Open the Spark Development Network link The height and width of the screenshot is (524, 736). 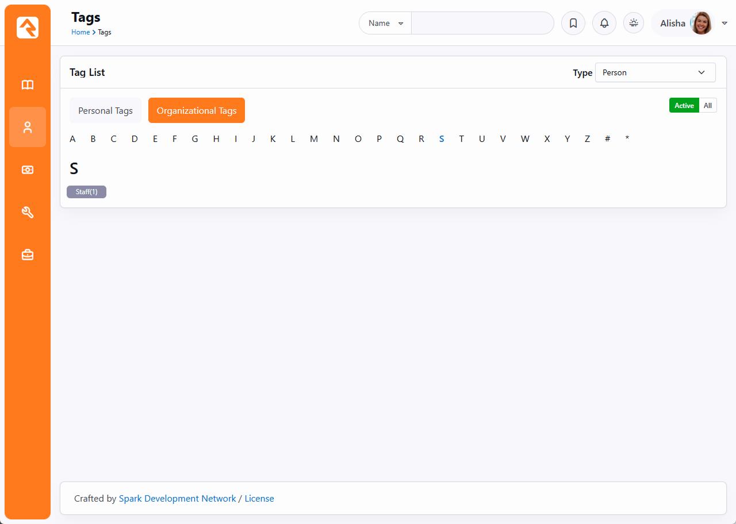pyautogui.click(x=177, y=499)
